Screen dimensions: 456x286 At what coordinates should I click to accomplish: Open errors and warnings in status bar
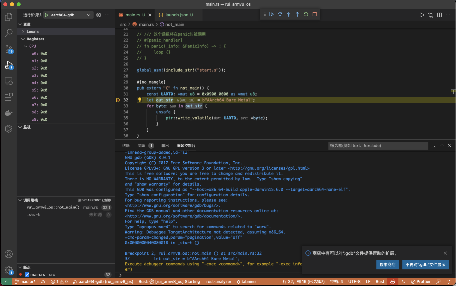coord(59,282)
